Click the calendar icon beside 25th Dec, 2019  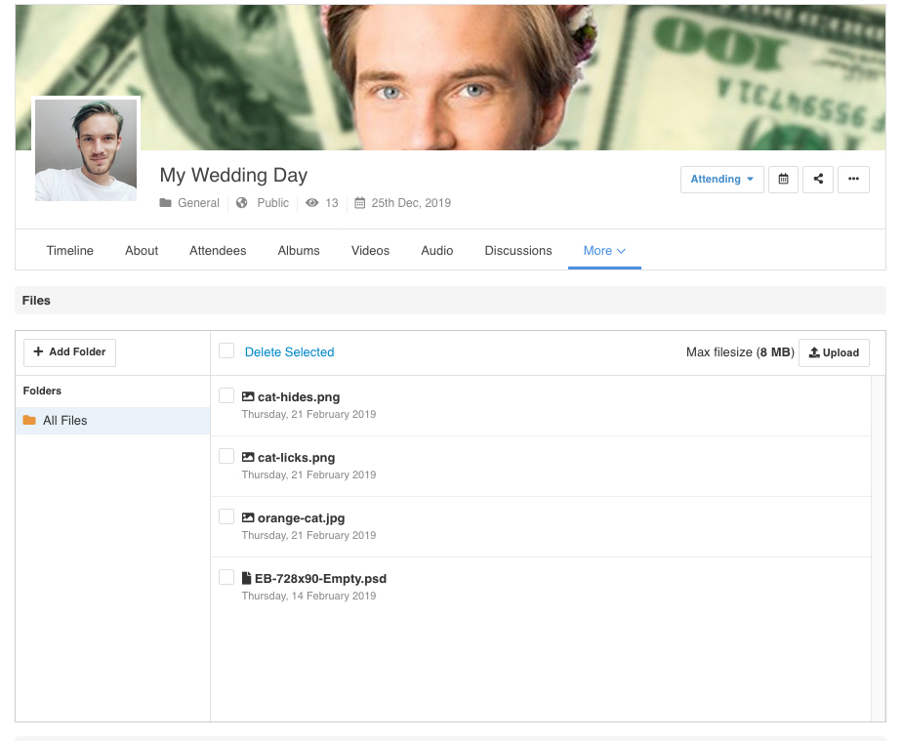pos(359,203)
